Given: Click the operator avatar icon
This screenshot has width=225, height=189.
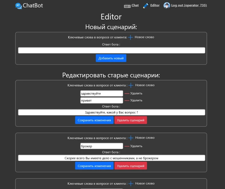Looking at the screenshot, I should pos(167,6).
